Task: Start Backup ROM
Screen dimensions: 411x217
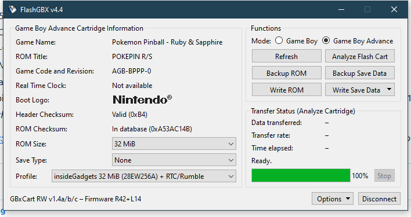Action: [x=287, y=73]
